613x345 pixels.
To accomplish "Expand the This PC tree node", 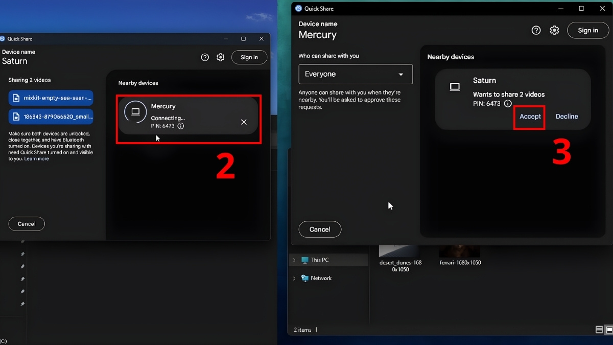I will coord(294,260).
